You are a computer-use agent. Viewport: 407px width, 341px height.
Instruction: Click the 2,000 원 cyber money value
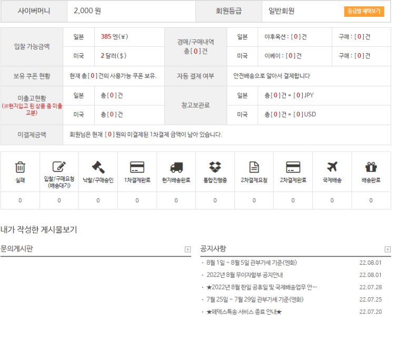87,11
